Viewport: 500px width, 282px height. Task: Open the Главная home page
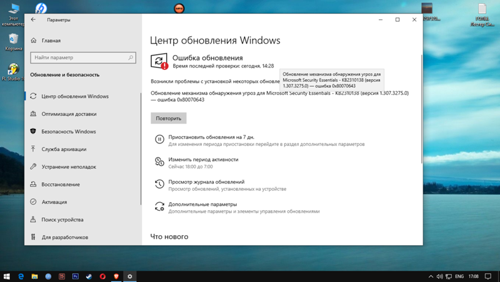[51, 41]
